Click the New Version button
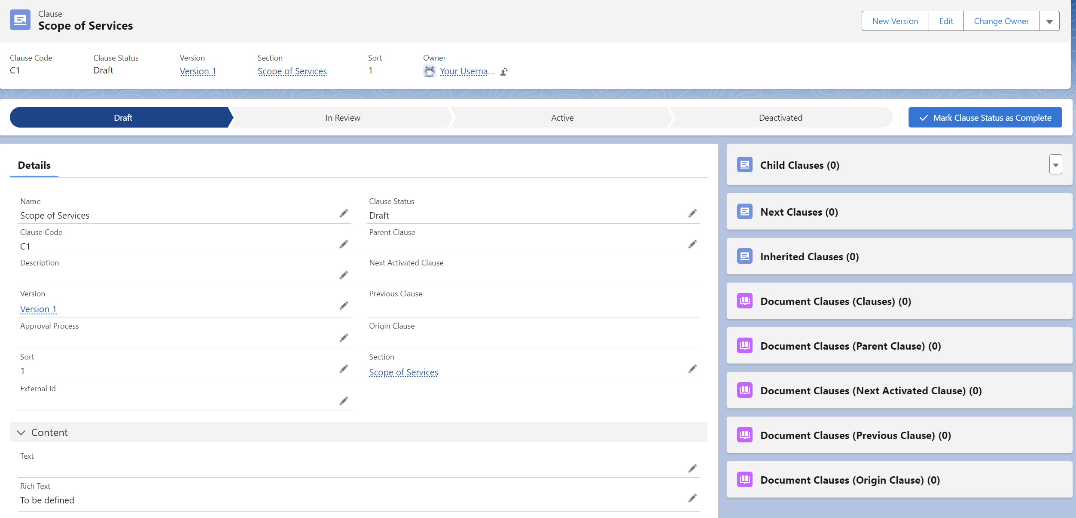The image size is (1076, 518). pyautogui.click(x=895, y=21)
